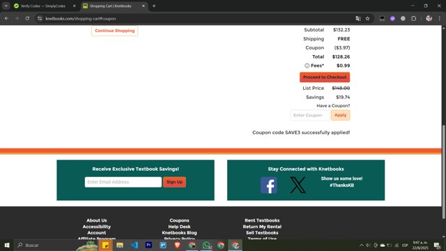The height and width of the screenshot is (251, 446).
Task: Click the Savings $19.74 value
Action: click(x=343, y=97)
